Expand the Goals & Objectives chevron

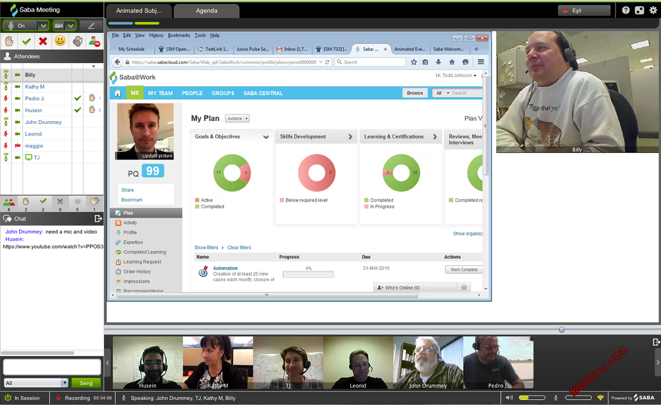[266, 137]
